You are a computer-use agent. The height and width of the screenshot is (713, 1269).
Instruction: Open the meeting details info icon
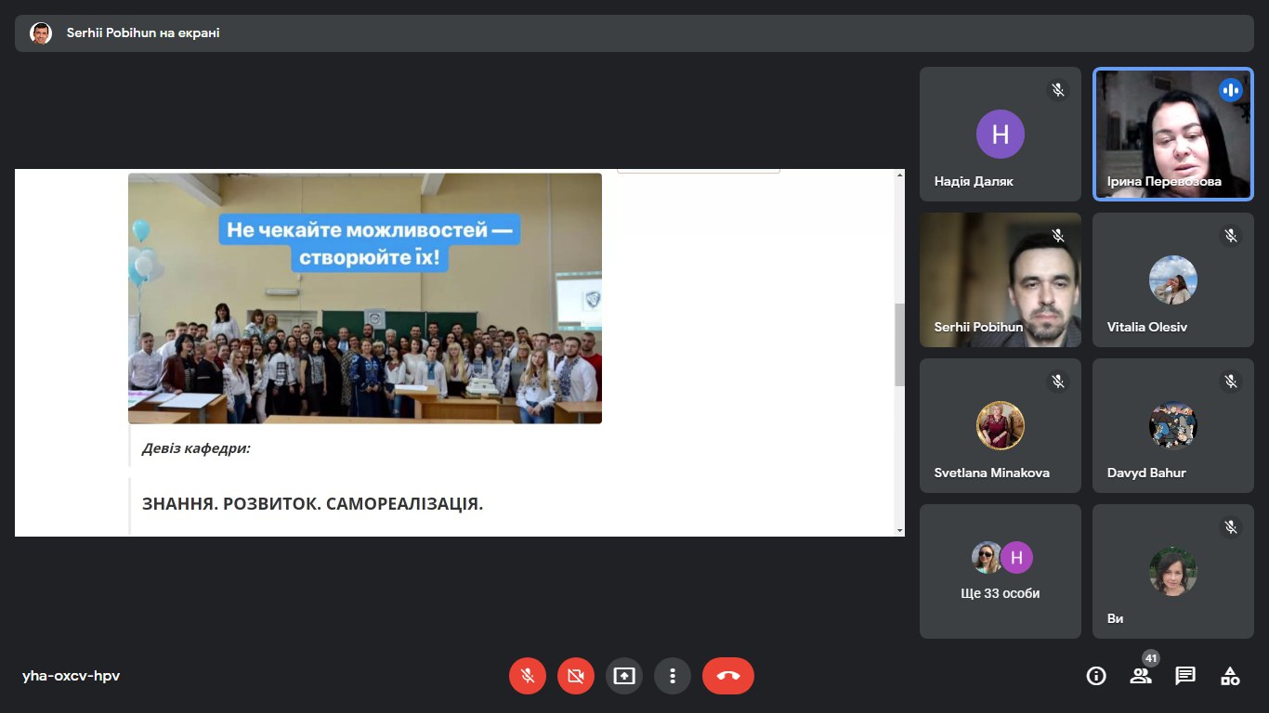pyautogui.click(x=1096, y=676)
